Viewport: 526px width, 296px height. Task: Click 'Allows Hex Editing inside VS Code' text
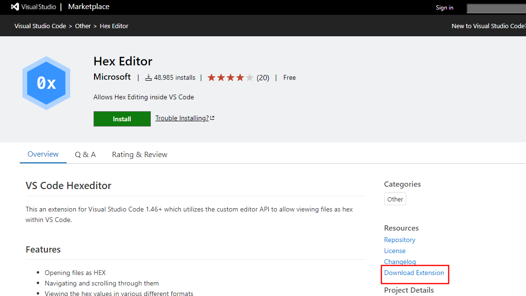point(144,97)
